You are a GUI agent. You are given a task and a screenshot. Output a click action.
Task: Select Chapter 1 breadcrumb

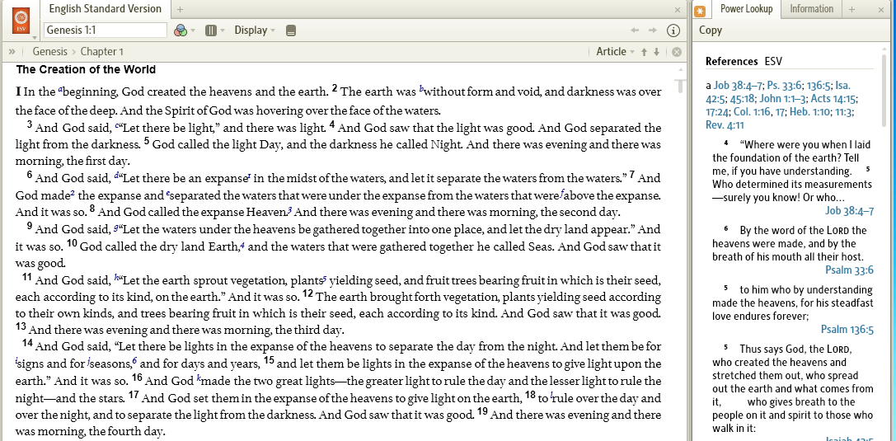pyautogui.click(x=101, y=51)
